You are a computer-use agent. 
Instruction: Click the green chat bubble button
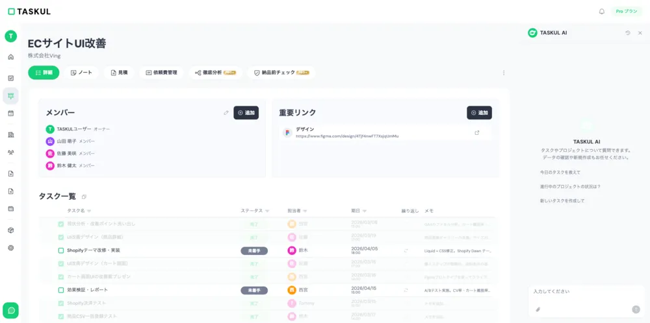(10, 311)
